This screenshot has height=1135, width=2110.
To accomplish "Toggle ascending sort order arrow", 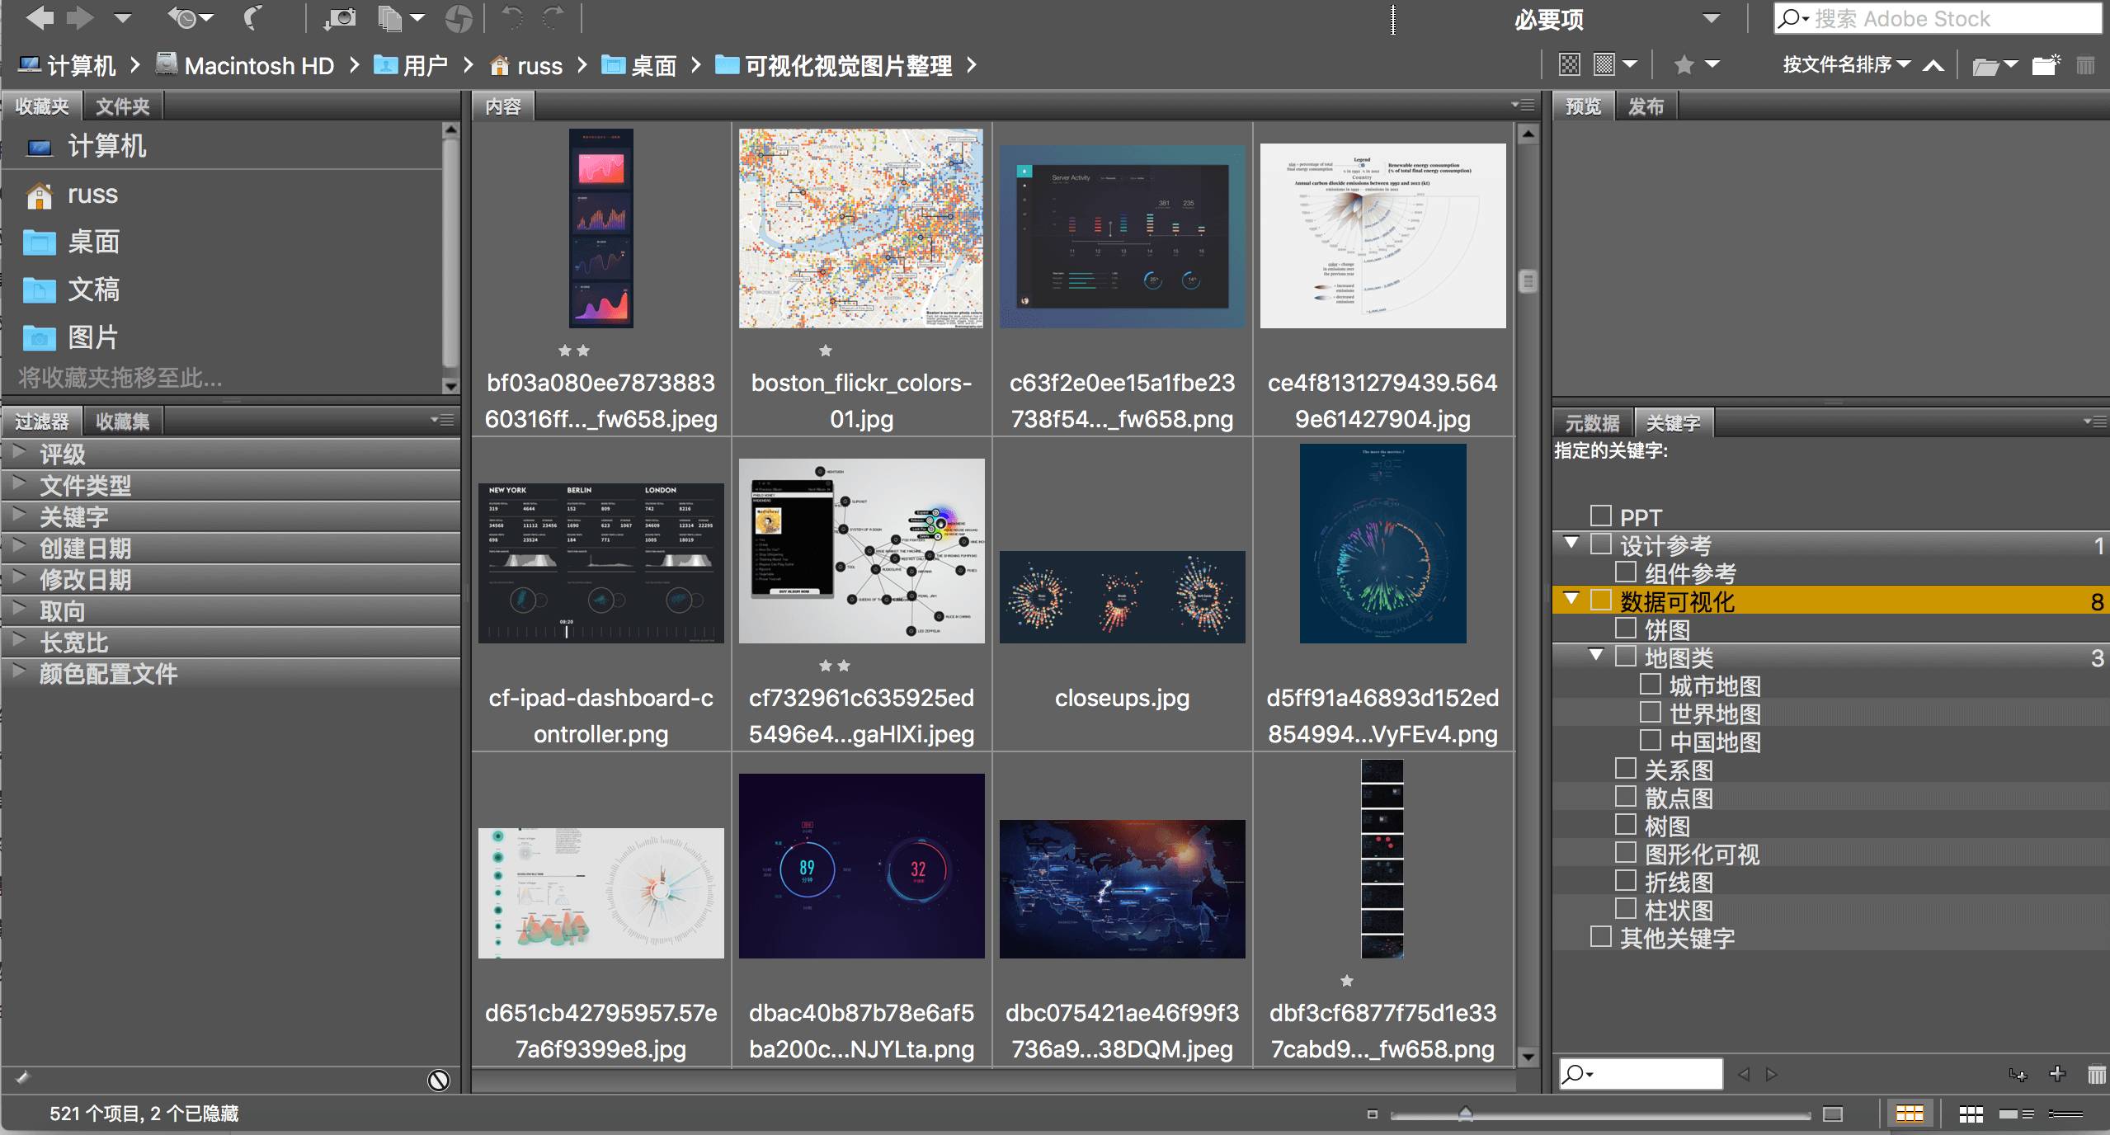I will pyautogui.click(x=1933, y=65).
